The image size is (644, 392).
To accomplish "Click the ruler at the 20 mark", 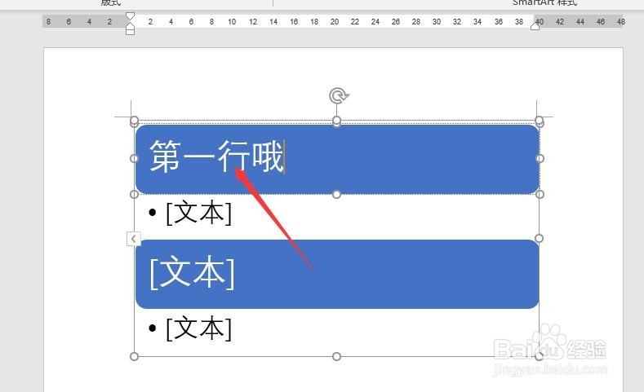I will pyautogui.click(x=335, y=22).
